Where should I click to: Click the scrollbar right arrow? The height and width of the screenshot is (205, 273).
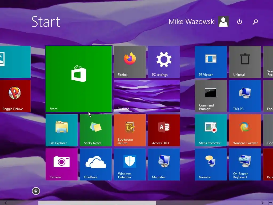(x=263, y=203)
